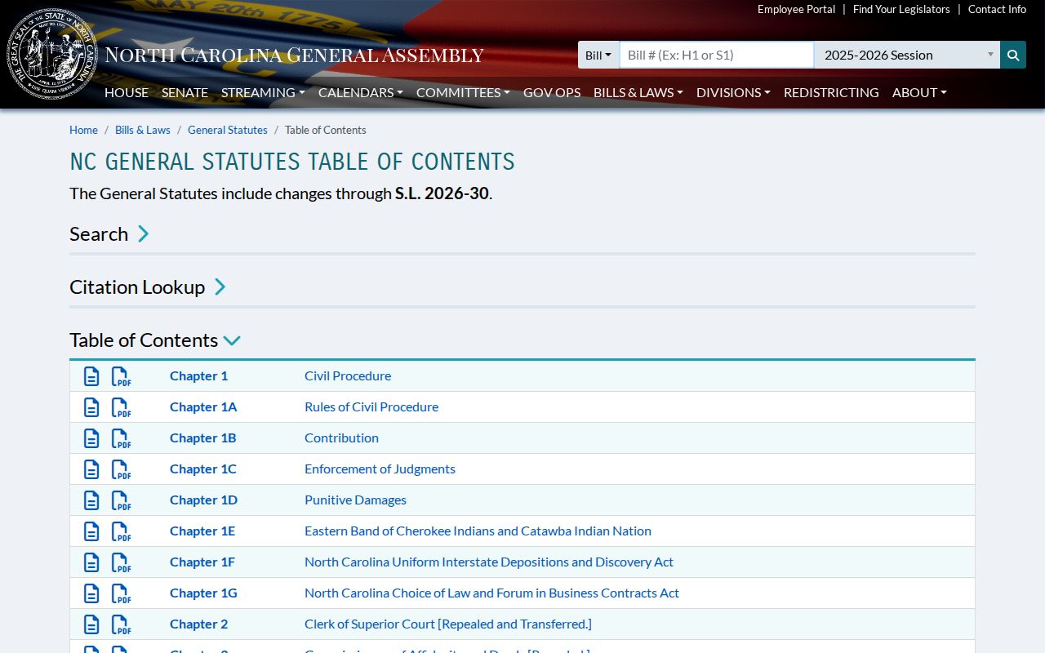Open the Employee Portal link
The width and height of the screenshot is (1045, 653).
[796, 9]
